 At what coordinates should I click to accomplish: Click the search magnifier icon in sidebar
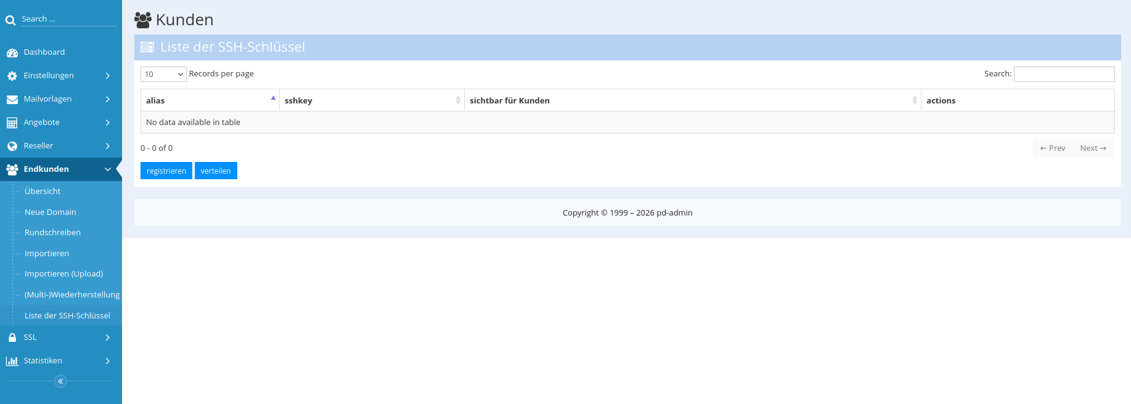pos(10,20)
